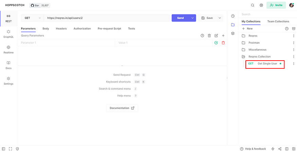
Task: Open Docs section in sidebar
Action: [8, 65]
